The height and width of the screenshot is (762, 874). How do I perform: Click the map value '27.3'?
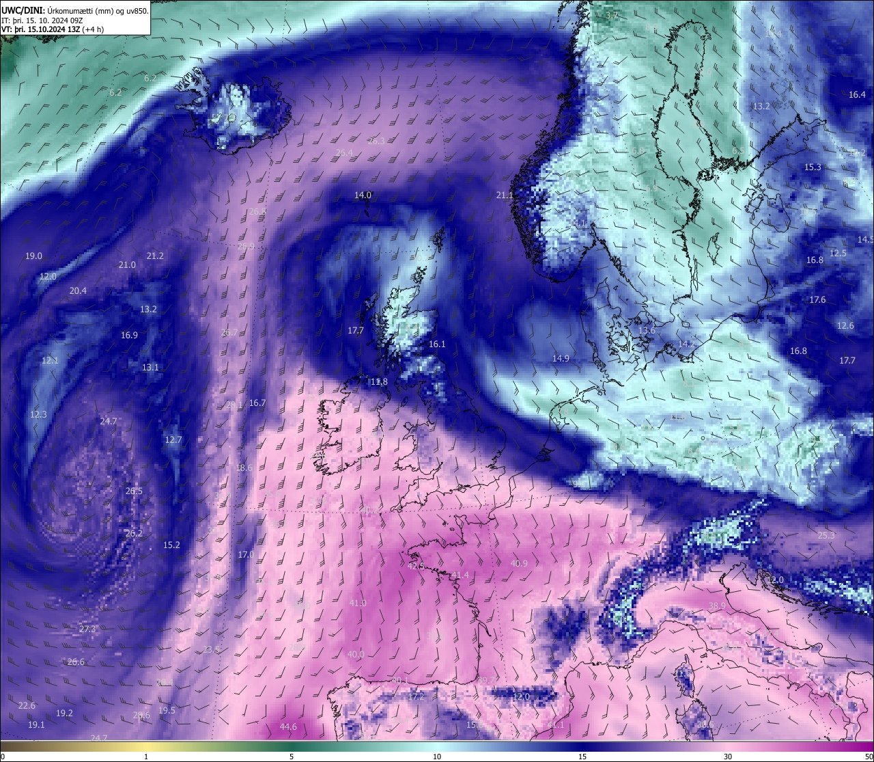click(87, 629)
